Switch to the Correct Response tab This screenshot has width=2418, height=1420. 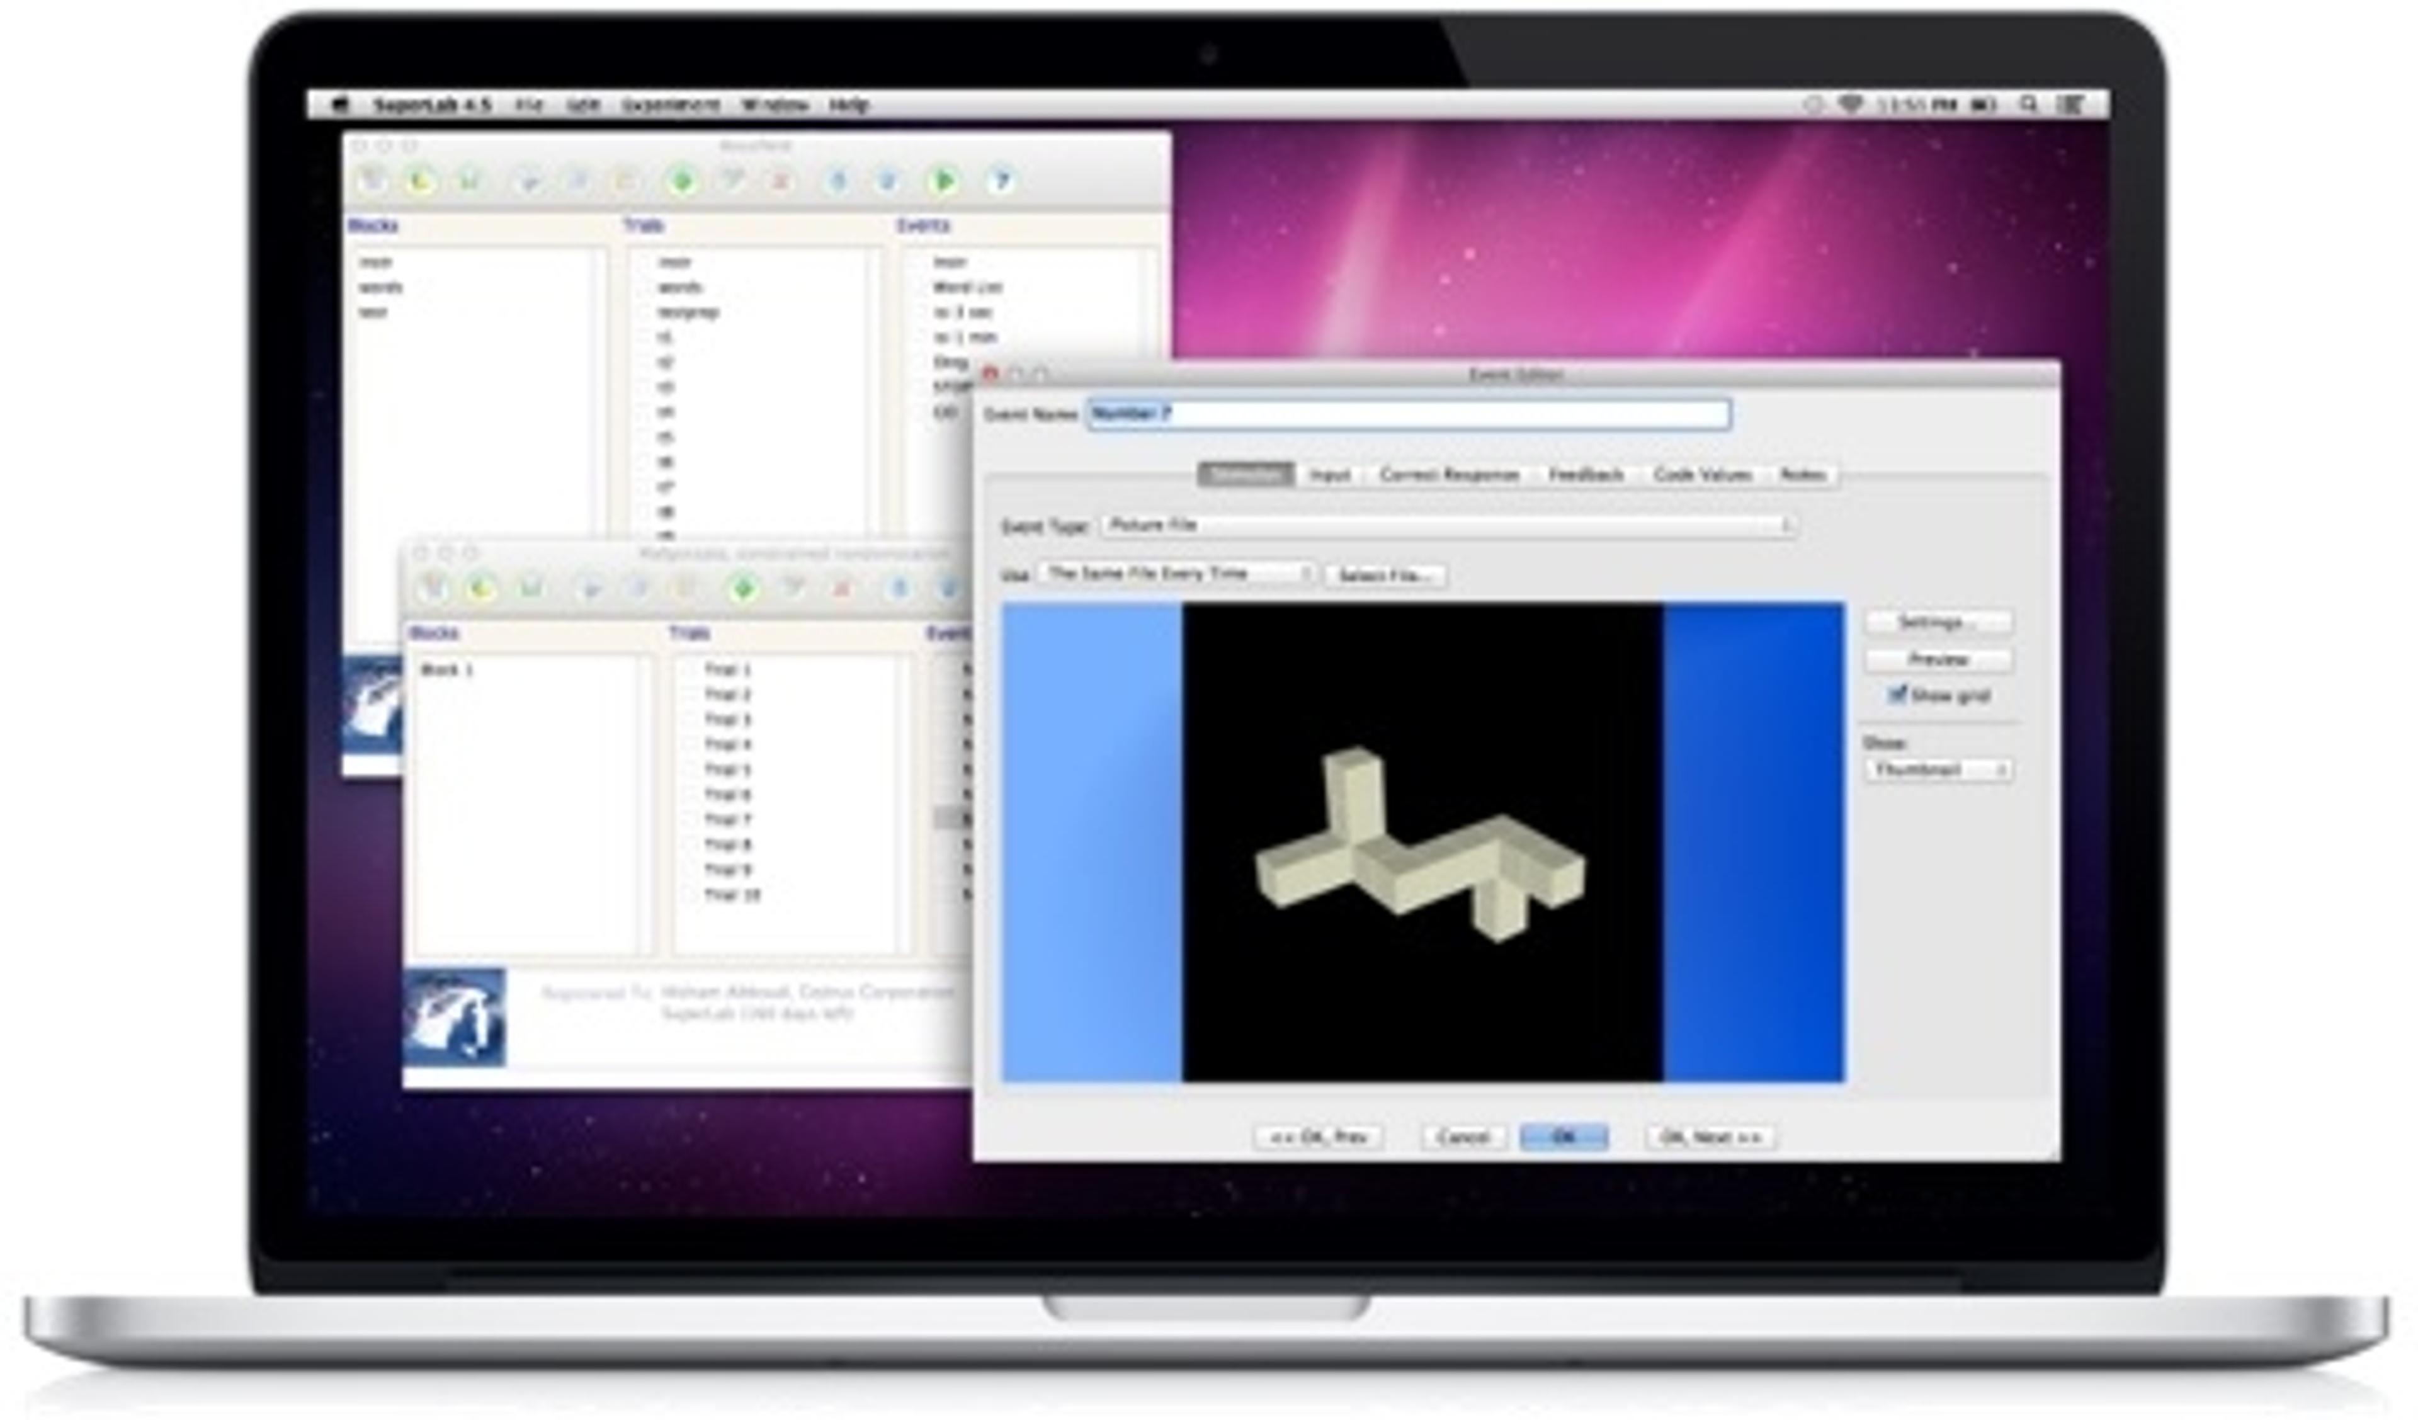pyautogui.click(x=1449, y=475)
